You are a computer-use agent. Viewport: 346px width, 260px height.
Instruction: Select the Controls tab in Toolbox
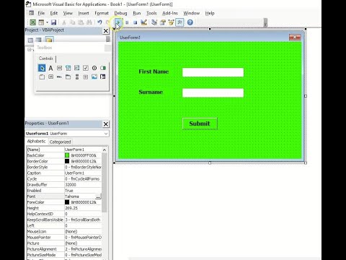coord(46,58)
